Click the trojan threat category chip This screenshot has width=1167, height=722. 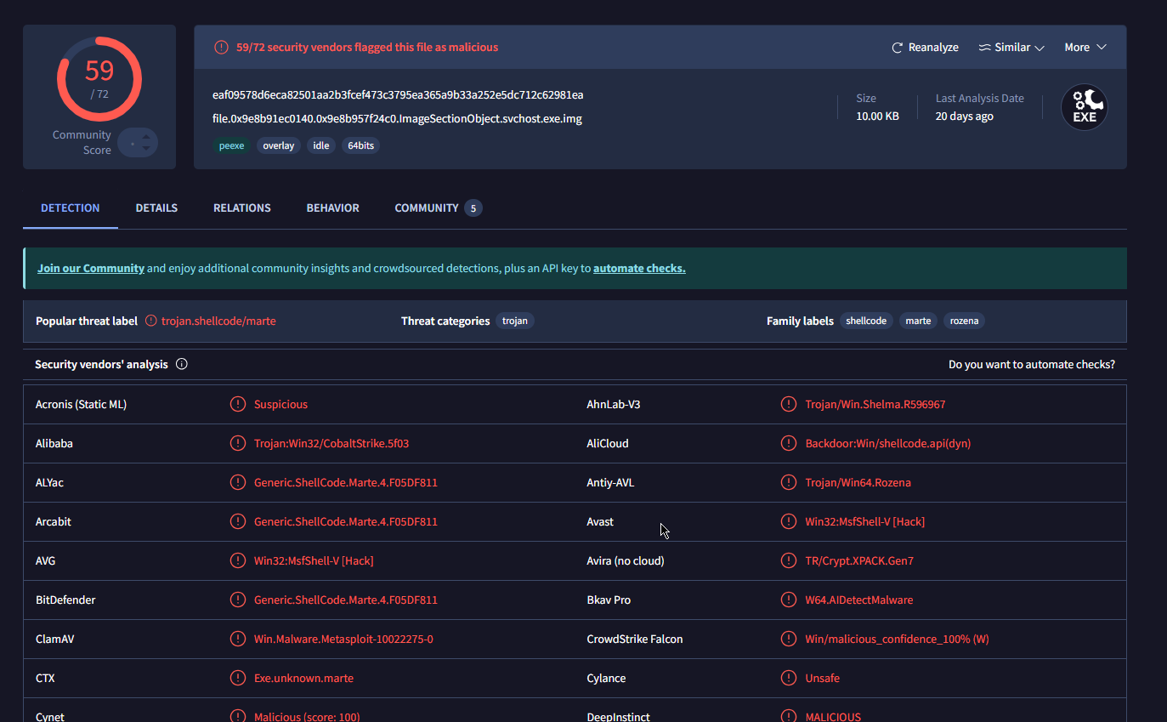pos(515,321)
